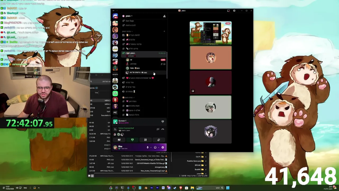Open microphone input options arrow
This screenshot has width=339, height=191.
click(x=151, y=147)
